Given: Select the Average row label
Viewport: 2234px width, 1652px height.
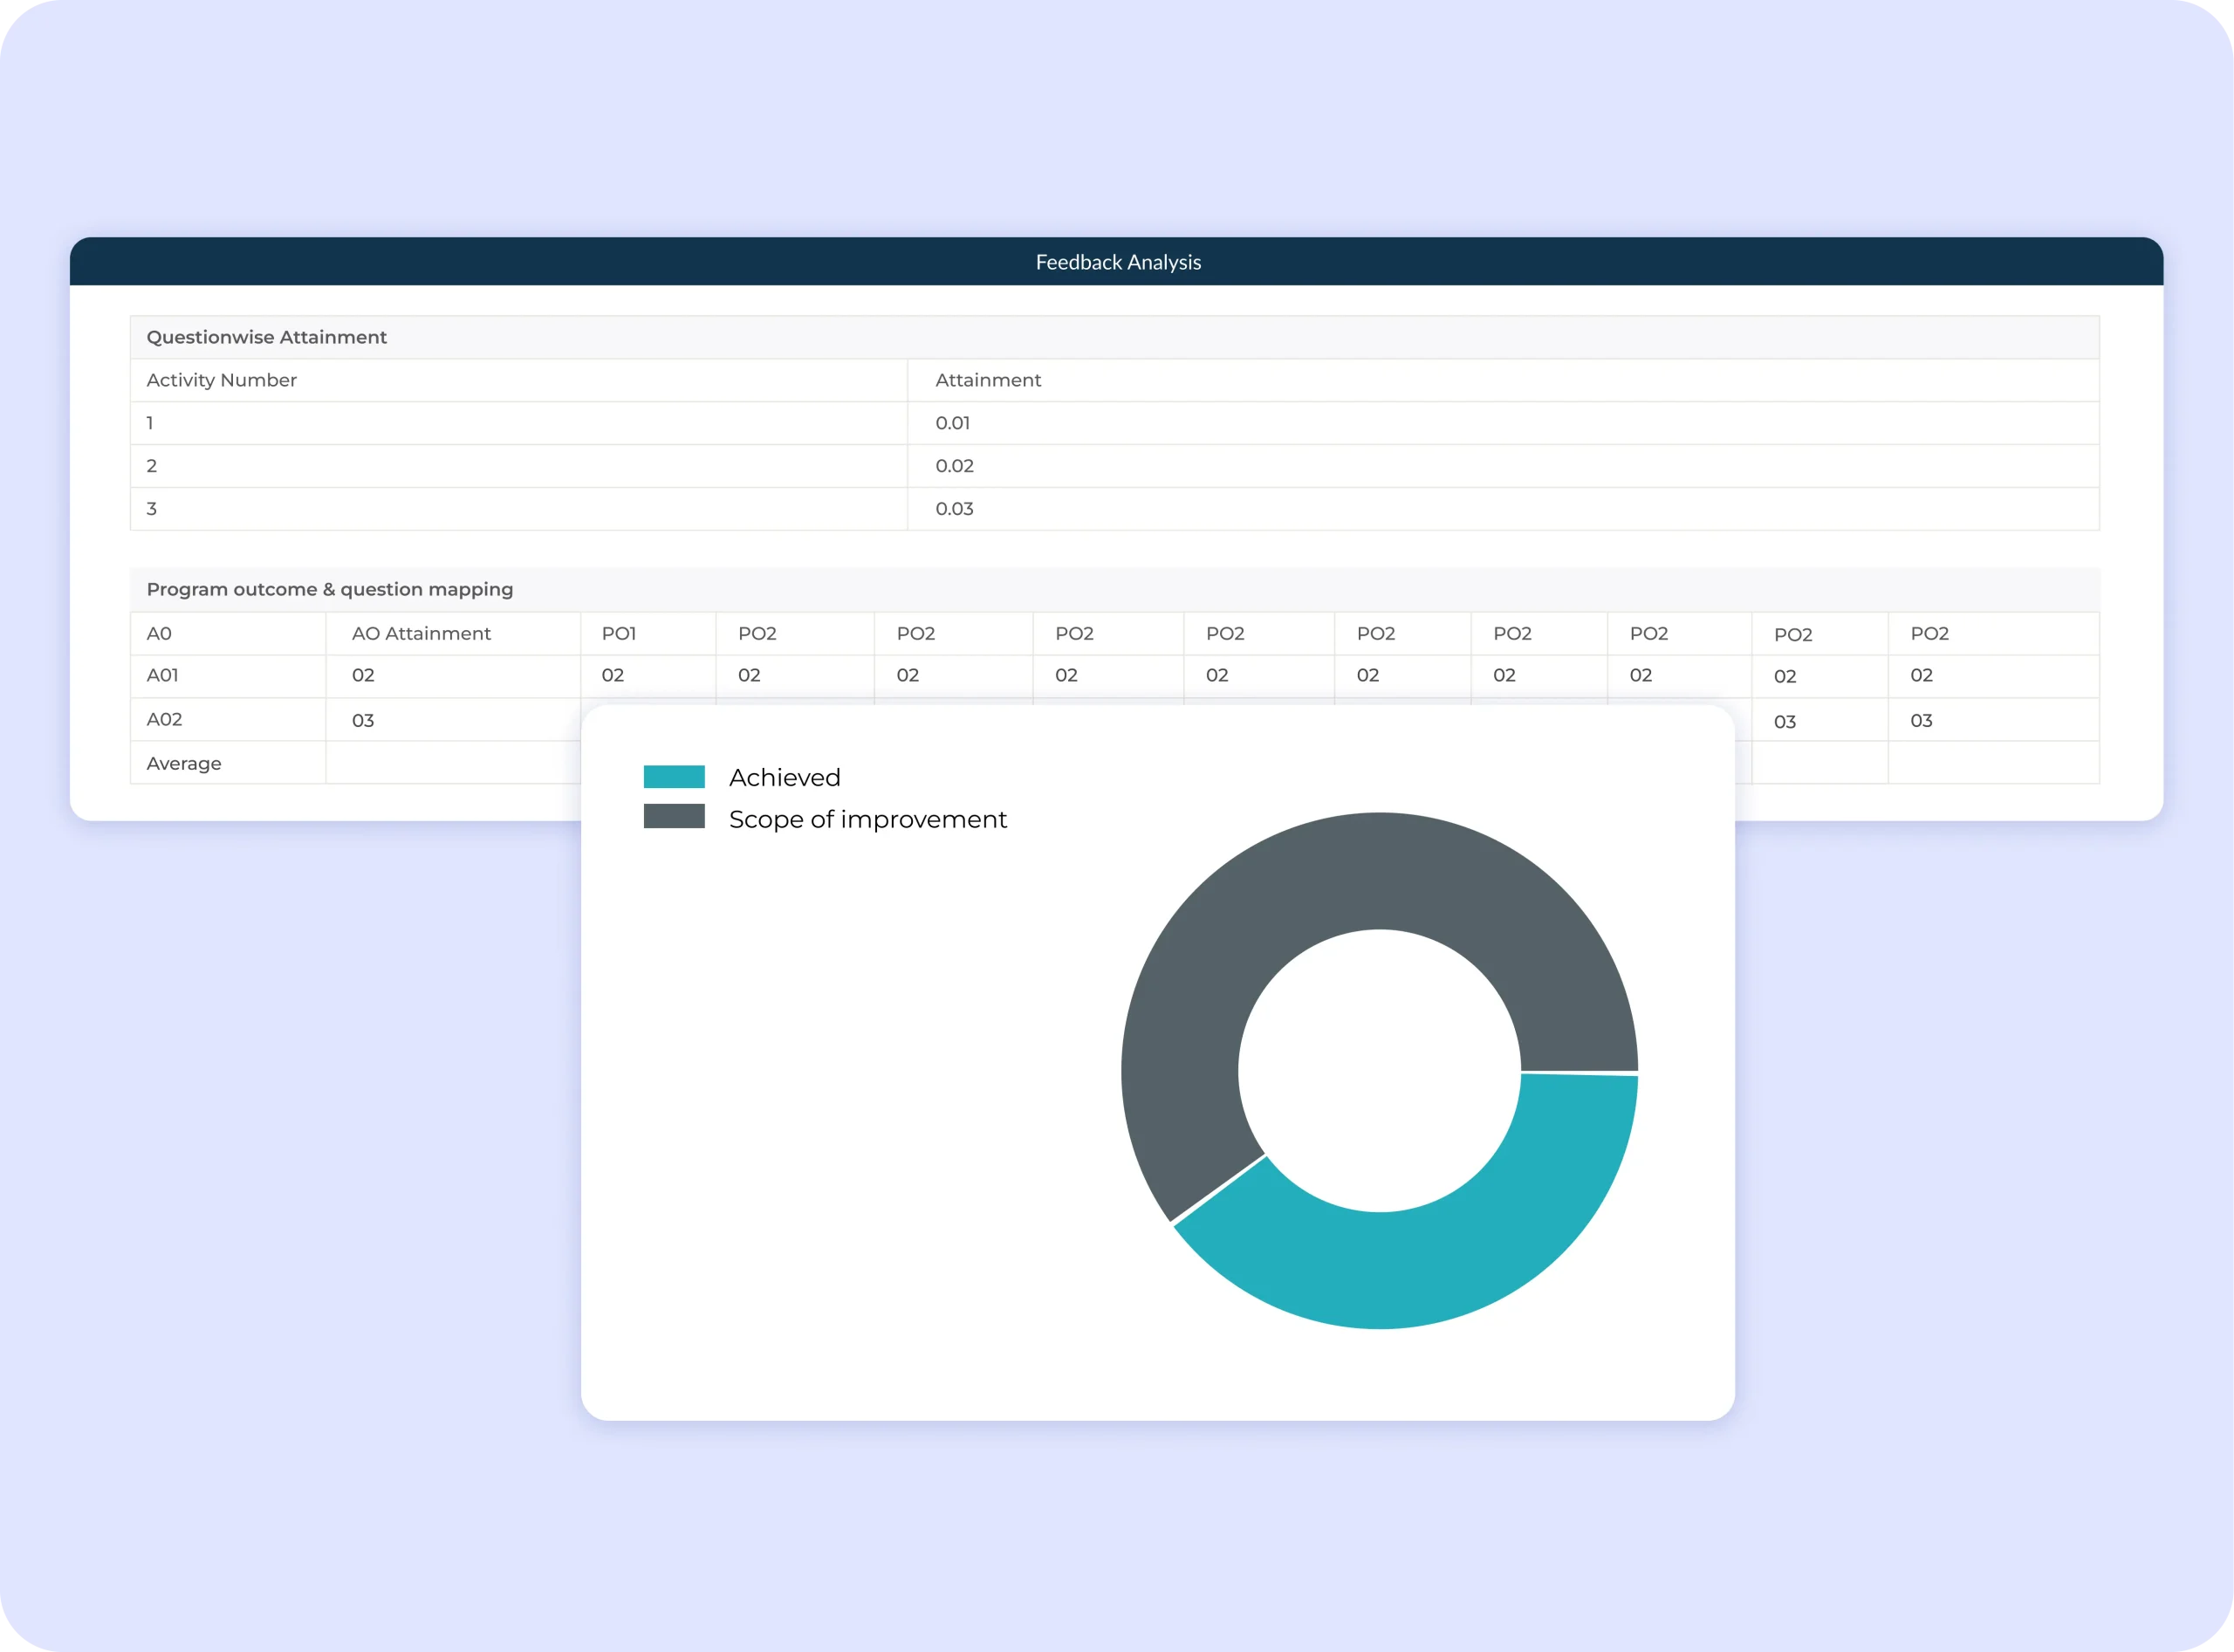Looking at the screenshot, I should [184, 763].
